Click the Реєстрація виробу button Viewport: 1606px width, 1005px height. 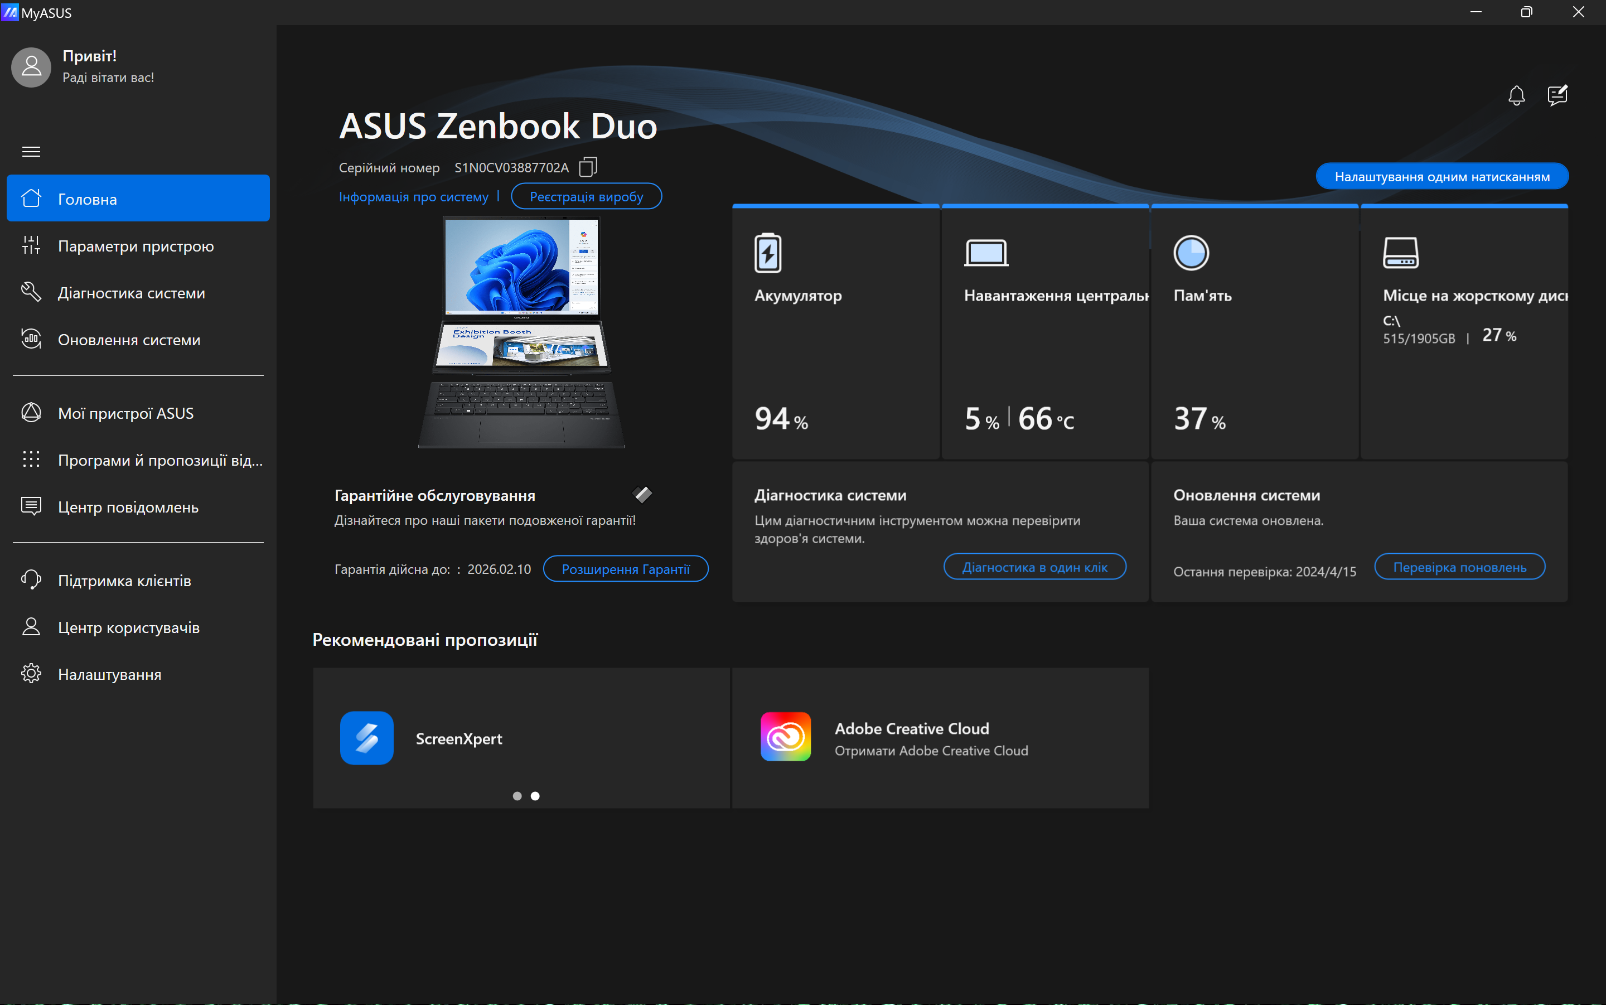[586, 196]
